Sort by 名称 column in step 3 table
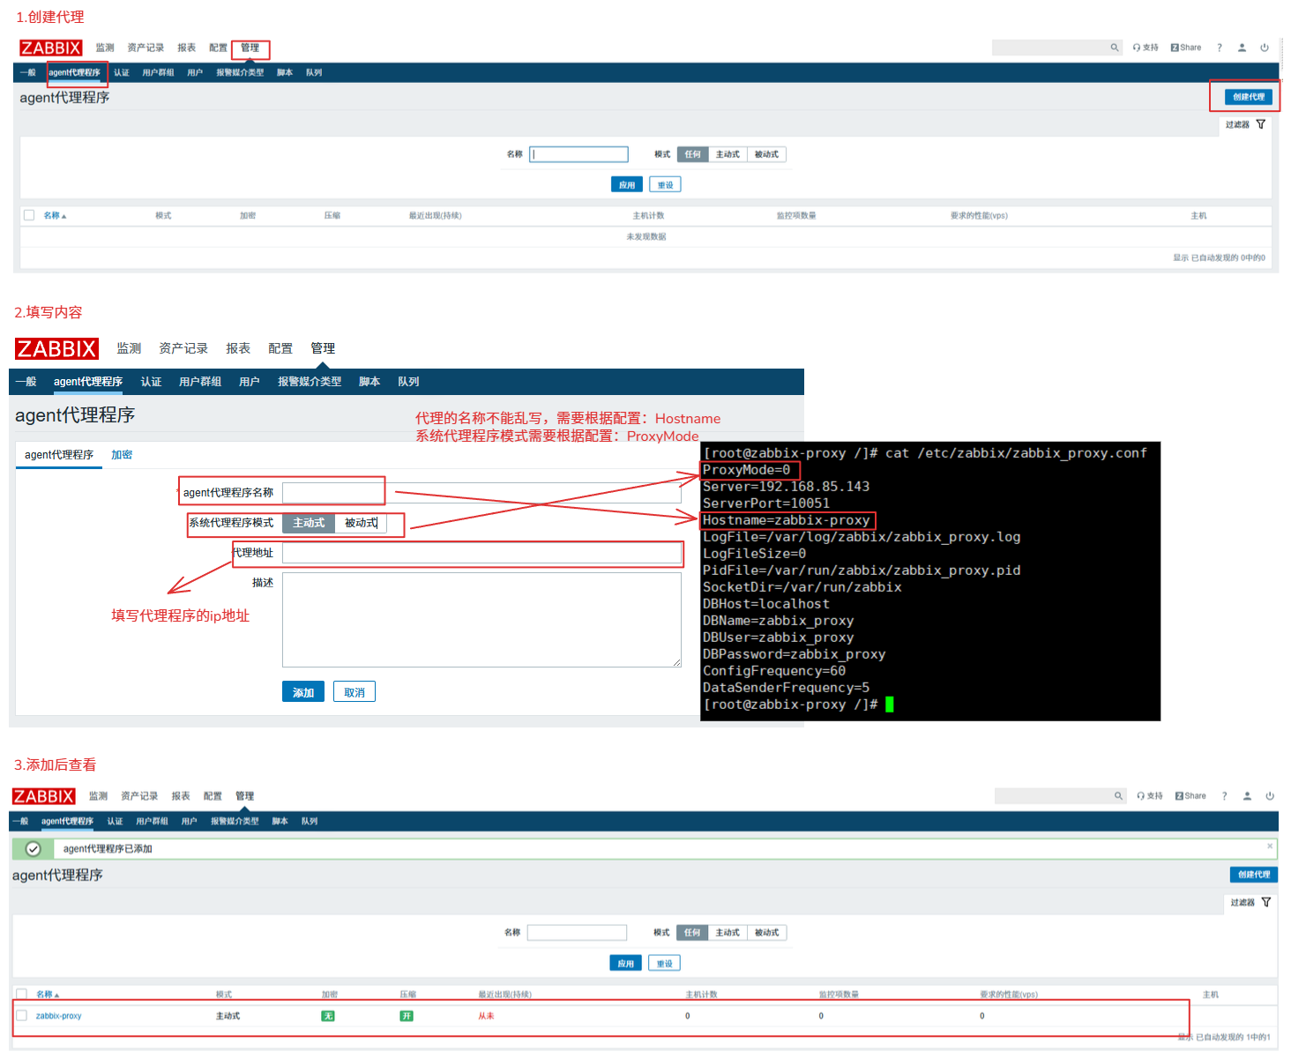Screen dimensions: 1291x1059 click(x=48, y=994)
